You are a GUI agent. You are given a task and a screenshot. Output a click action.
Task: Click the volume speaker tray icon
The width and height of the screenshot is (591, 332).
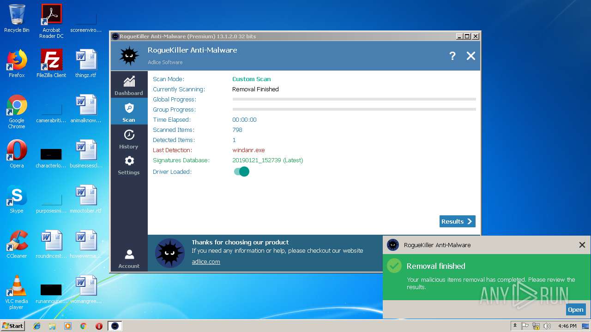pos(547,326)
